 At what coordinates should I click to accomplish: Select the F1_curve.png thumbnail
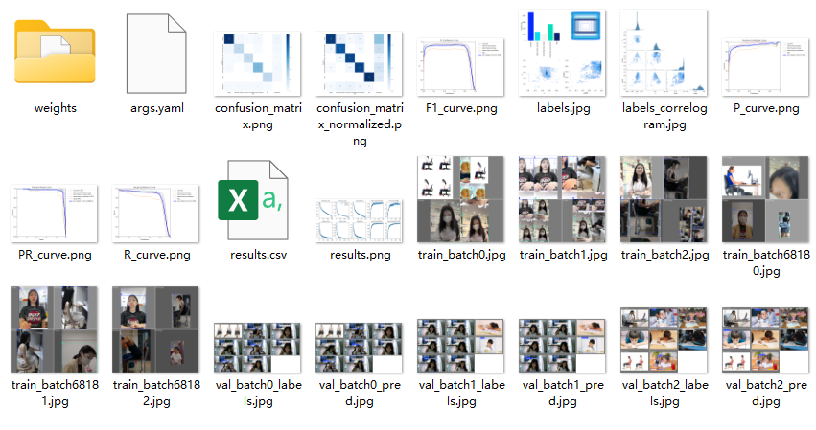tap(460, 66)
